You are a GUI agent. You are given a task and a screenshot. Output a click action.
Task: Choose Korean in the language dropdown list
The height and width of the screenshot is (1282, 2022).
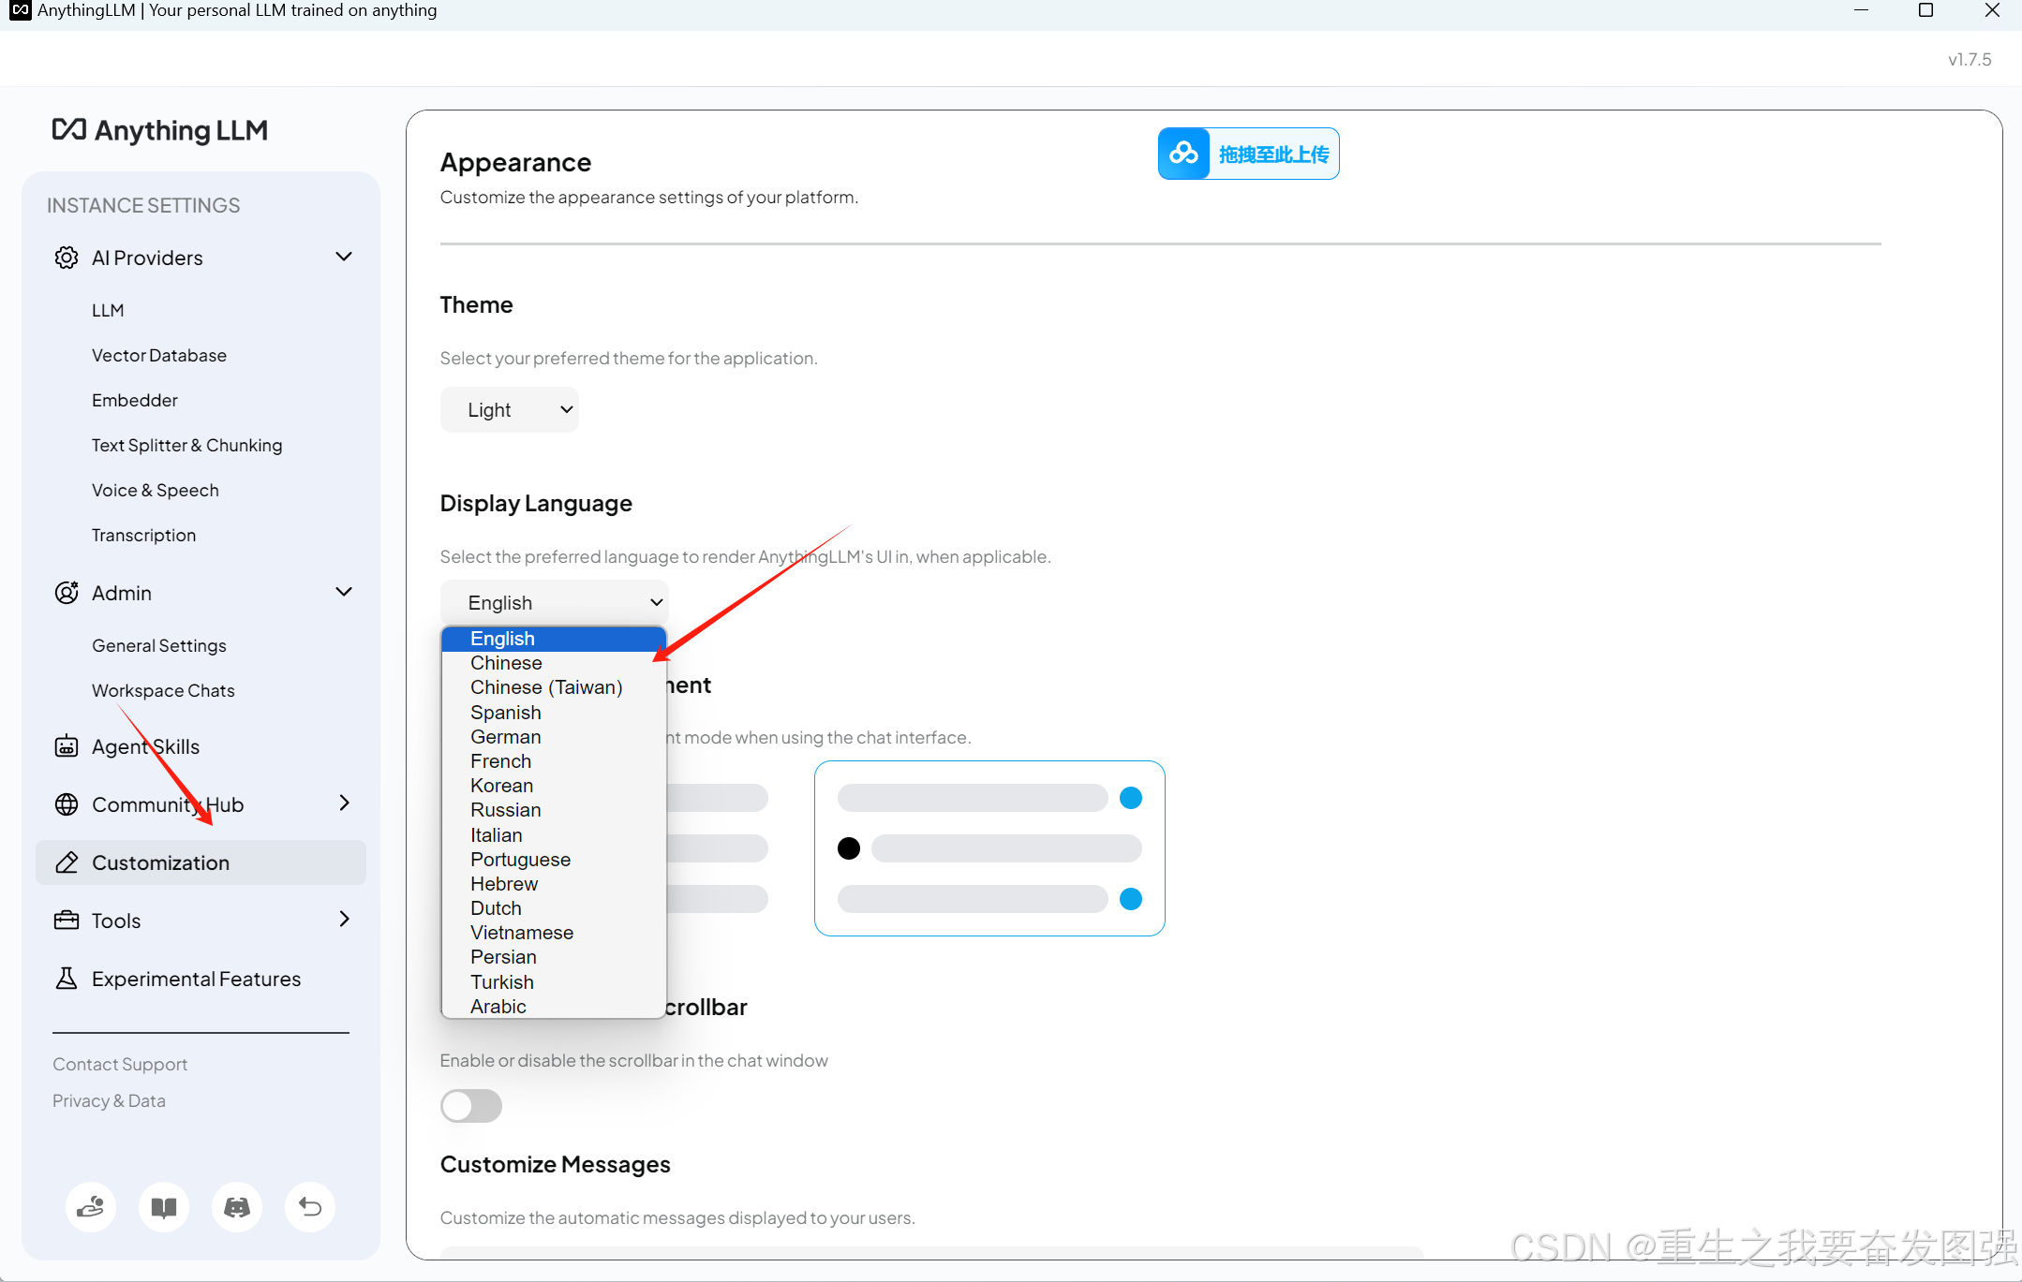pyautogui.click(x=501, y=786)
